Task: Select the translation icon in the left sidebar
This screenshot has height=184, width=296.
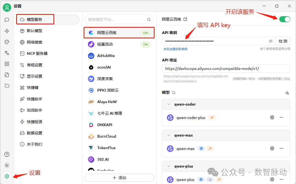Action: coord(7,53)
